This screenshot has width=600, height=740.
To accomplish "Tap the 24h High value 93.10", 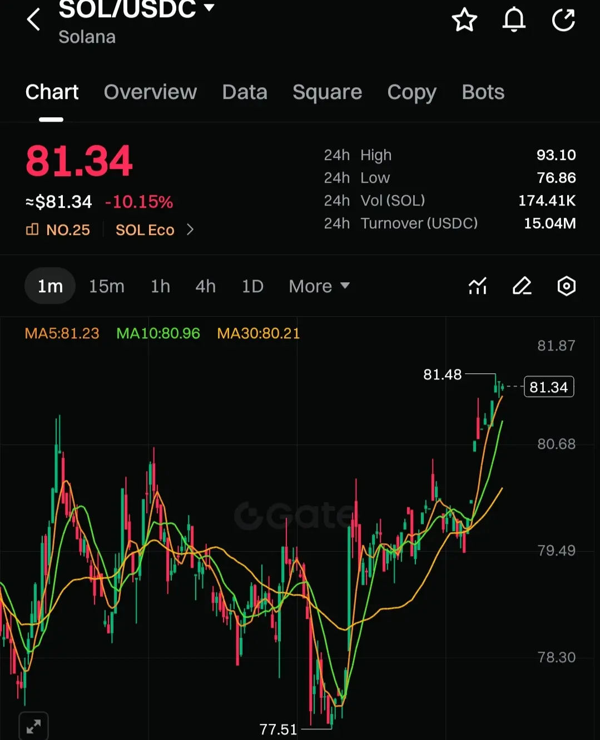I will [x=556, y=155].
